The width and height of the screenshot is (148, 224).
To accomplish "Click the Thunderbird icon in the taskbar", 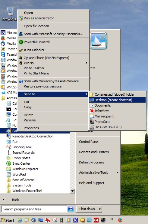I will click(33, 220).
